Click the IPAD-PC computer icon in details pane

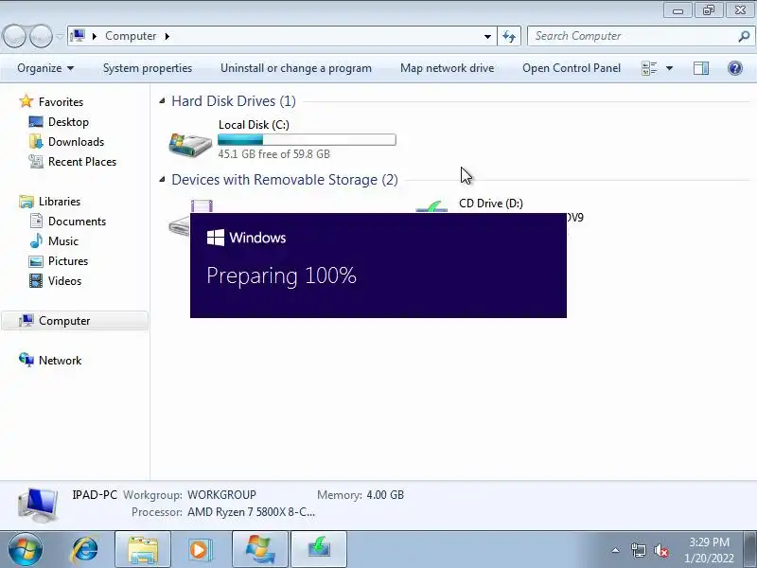coord(38,505)
